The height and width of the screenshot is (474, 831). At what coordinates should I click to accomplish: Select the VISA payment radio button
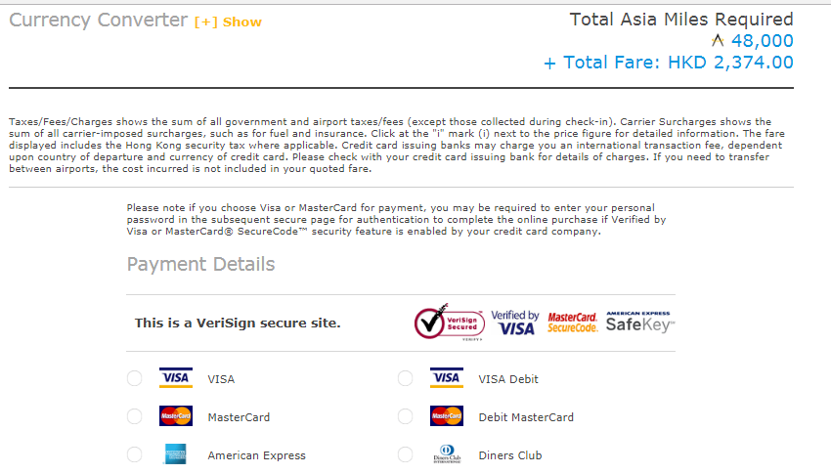pos(135,378)
